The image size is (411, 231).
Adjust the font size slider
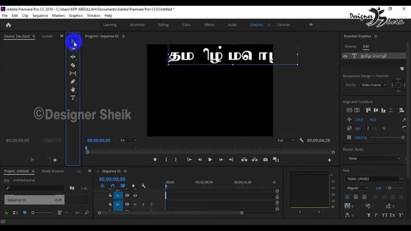[x=390, y=188]
